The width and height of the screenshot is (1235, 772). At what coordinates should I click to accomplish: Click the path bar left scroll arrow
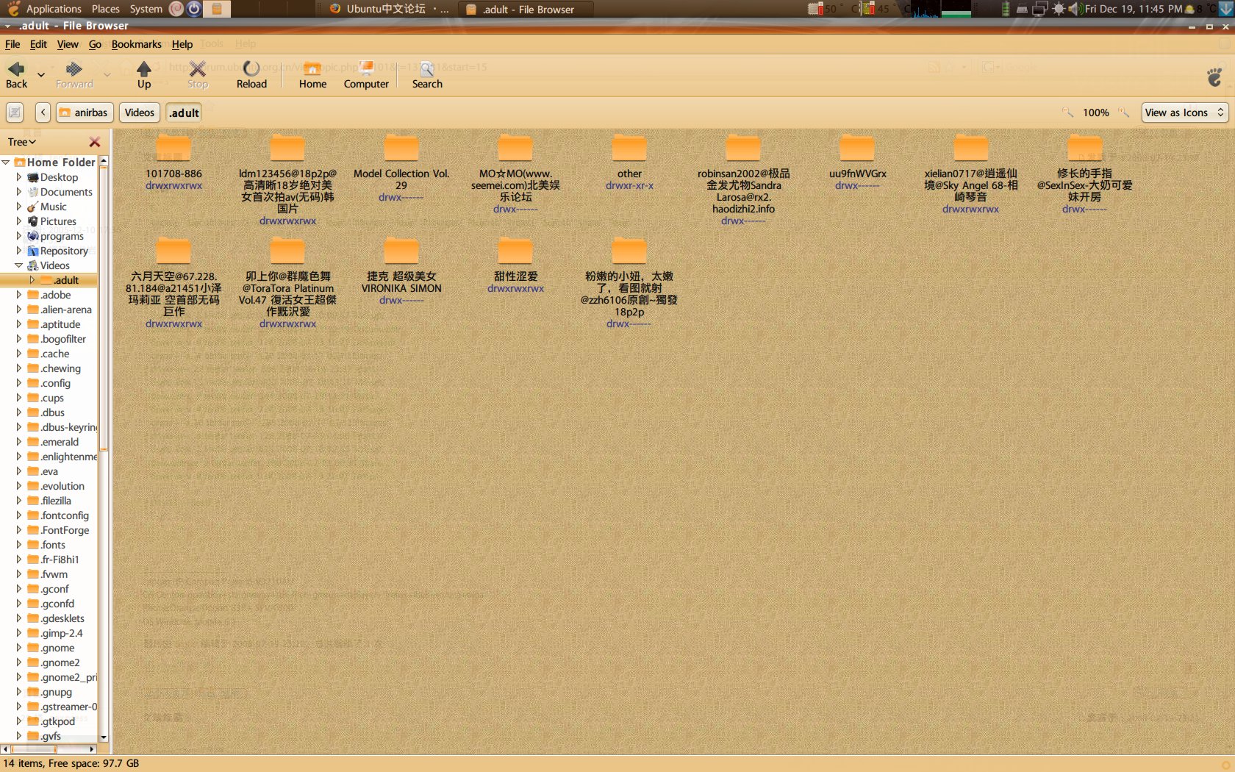point(43,112)
